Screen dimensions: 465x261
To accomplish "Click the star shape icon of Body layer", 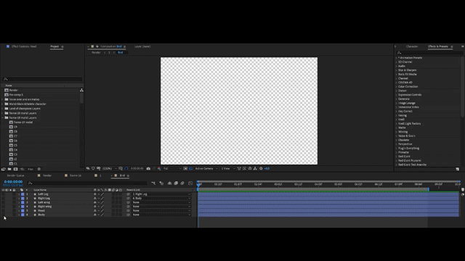I will point(35,215).
